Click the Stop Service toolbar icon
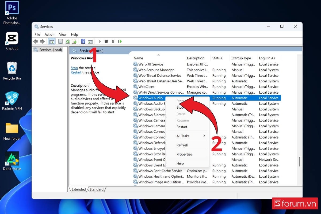 click(x=106, y=41)
